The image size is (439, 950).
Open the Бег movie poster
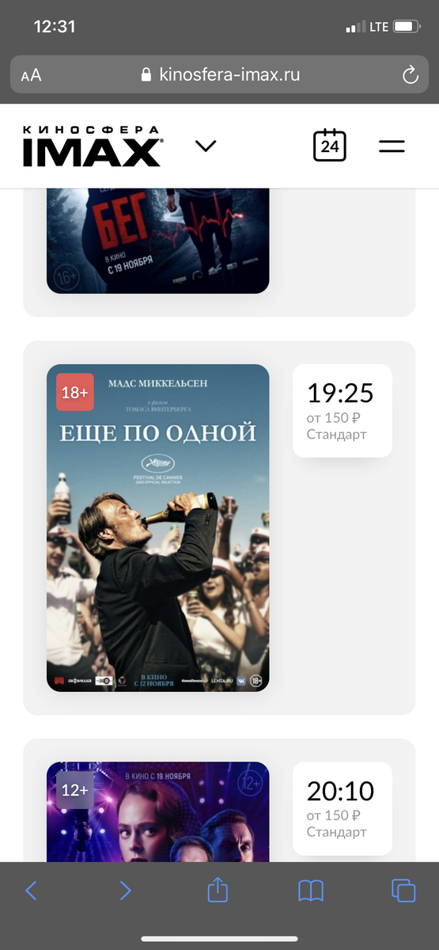point(158,241)
